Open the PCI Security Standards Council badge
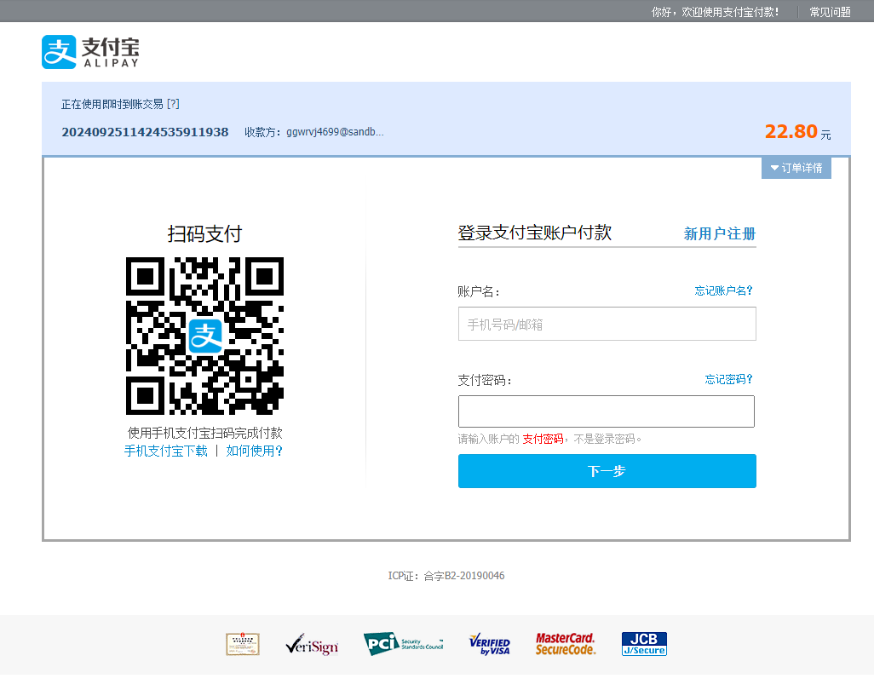 pos(404,644)
